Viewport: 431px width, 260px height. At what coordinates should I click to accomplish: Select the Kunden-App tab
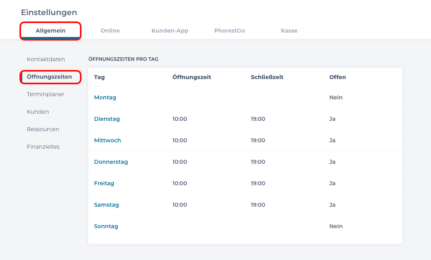pyautogui.click(x=170, y=31)
